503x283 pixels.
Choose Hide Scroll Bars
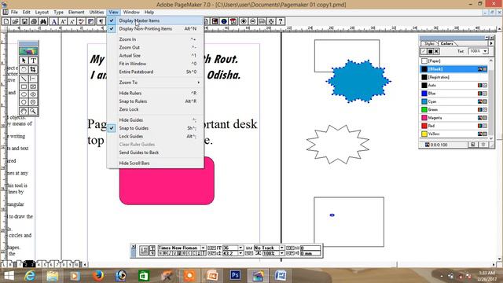click(x=156, y=164)
